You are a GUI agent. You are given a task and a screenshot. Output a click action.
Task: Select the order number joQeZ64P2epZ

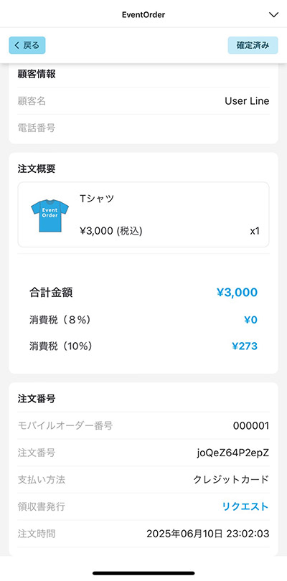pos(233,453)
